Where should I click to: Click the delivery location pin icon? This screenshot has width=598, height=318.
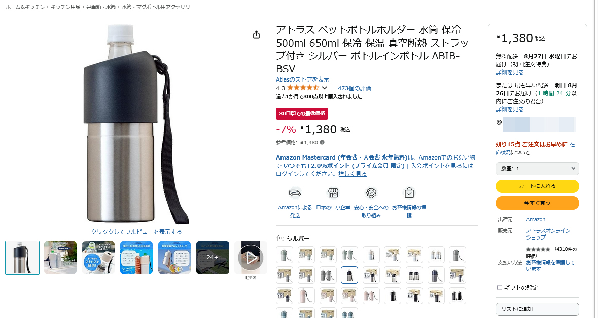point(499,122)
